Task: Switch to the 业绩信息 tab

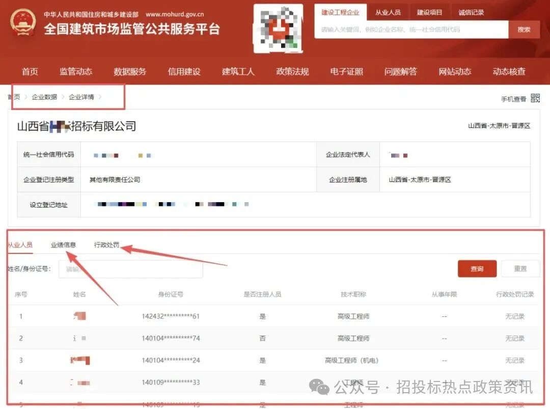Action: tap(63, 245)
